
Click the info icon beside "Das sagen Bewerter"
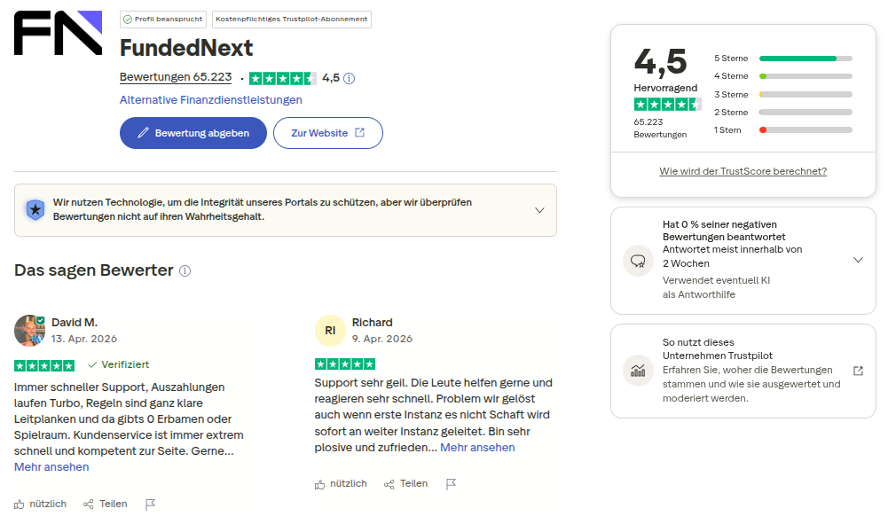pyautogui.click(x=184, y=270)
